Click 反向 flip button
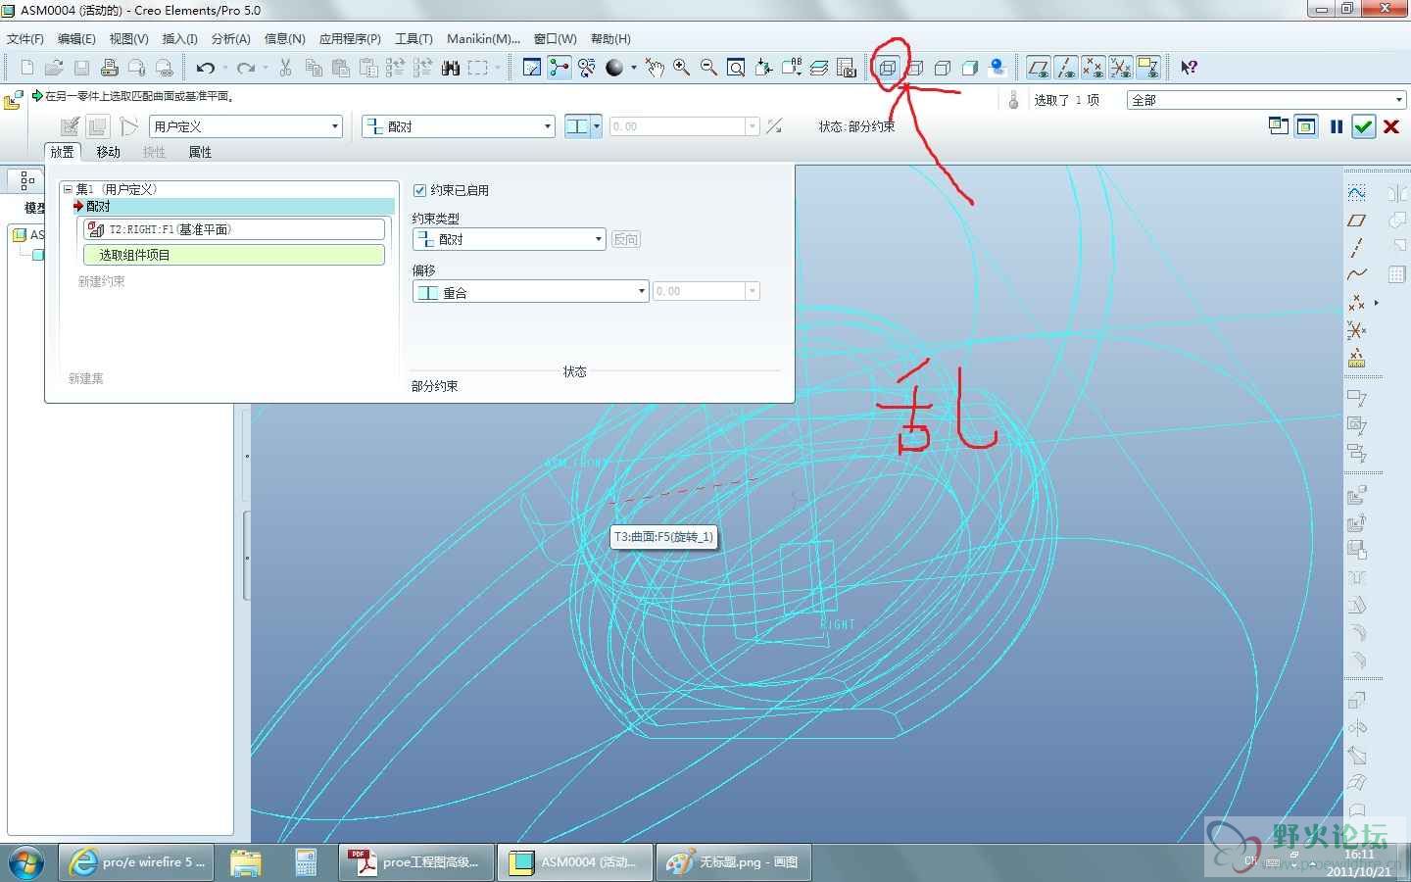 625,239
